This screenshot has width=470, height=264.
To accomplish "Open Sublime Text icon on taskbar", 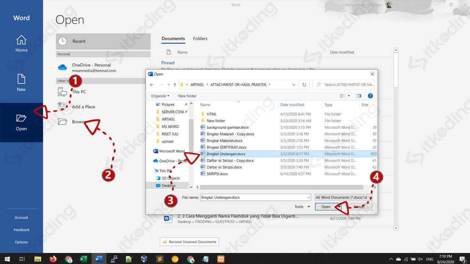I will (x=159, y=259).
